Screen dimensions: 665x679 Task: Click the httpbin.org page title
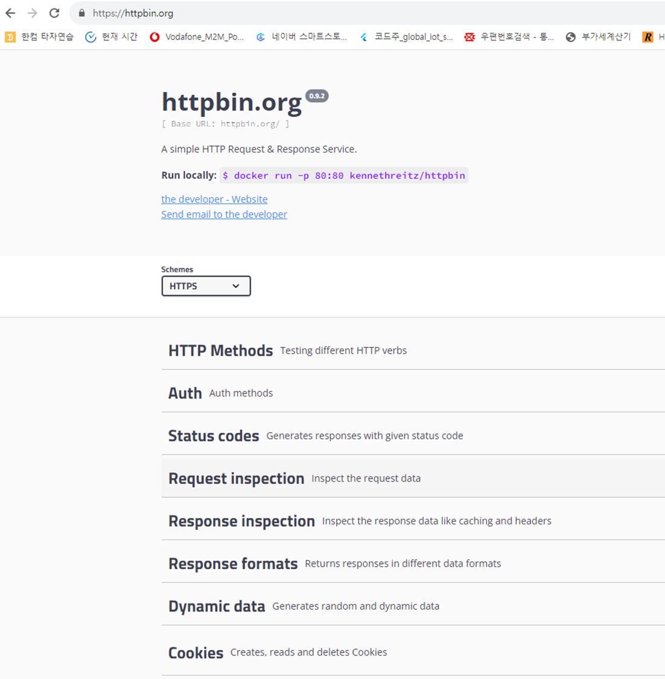[232, 103]
